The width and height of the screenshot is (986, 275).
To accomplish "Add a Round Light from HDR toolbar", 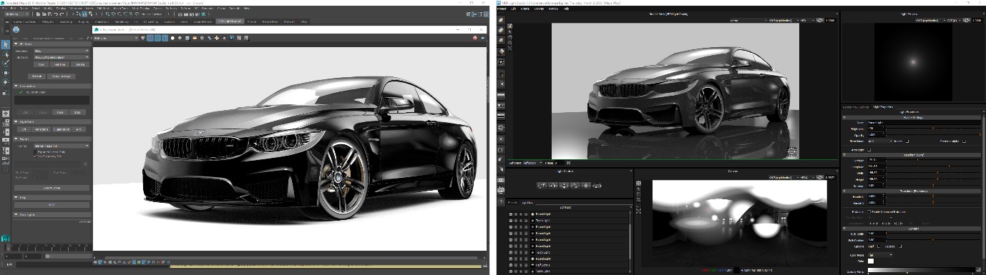I will click(x=502, y=21).
